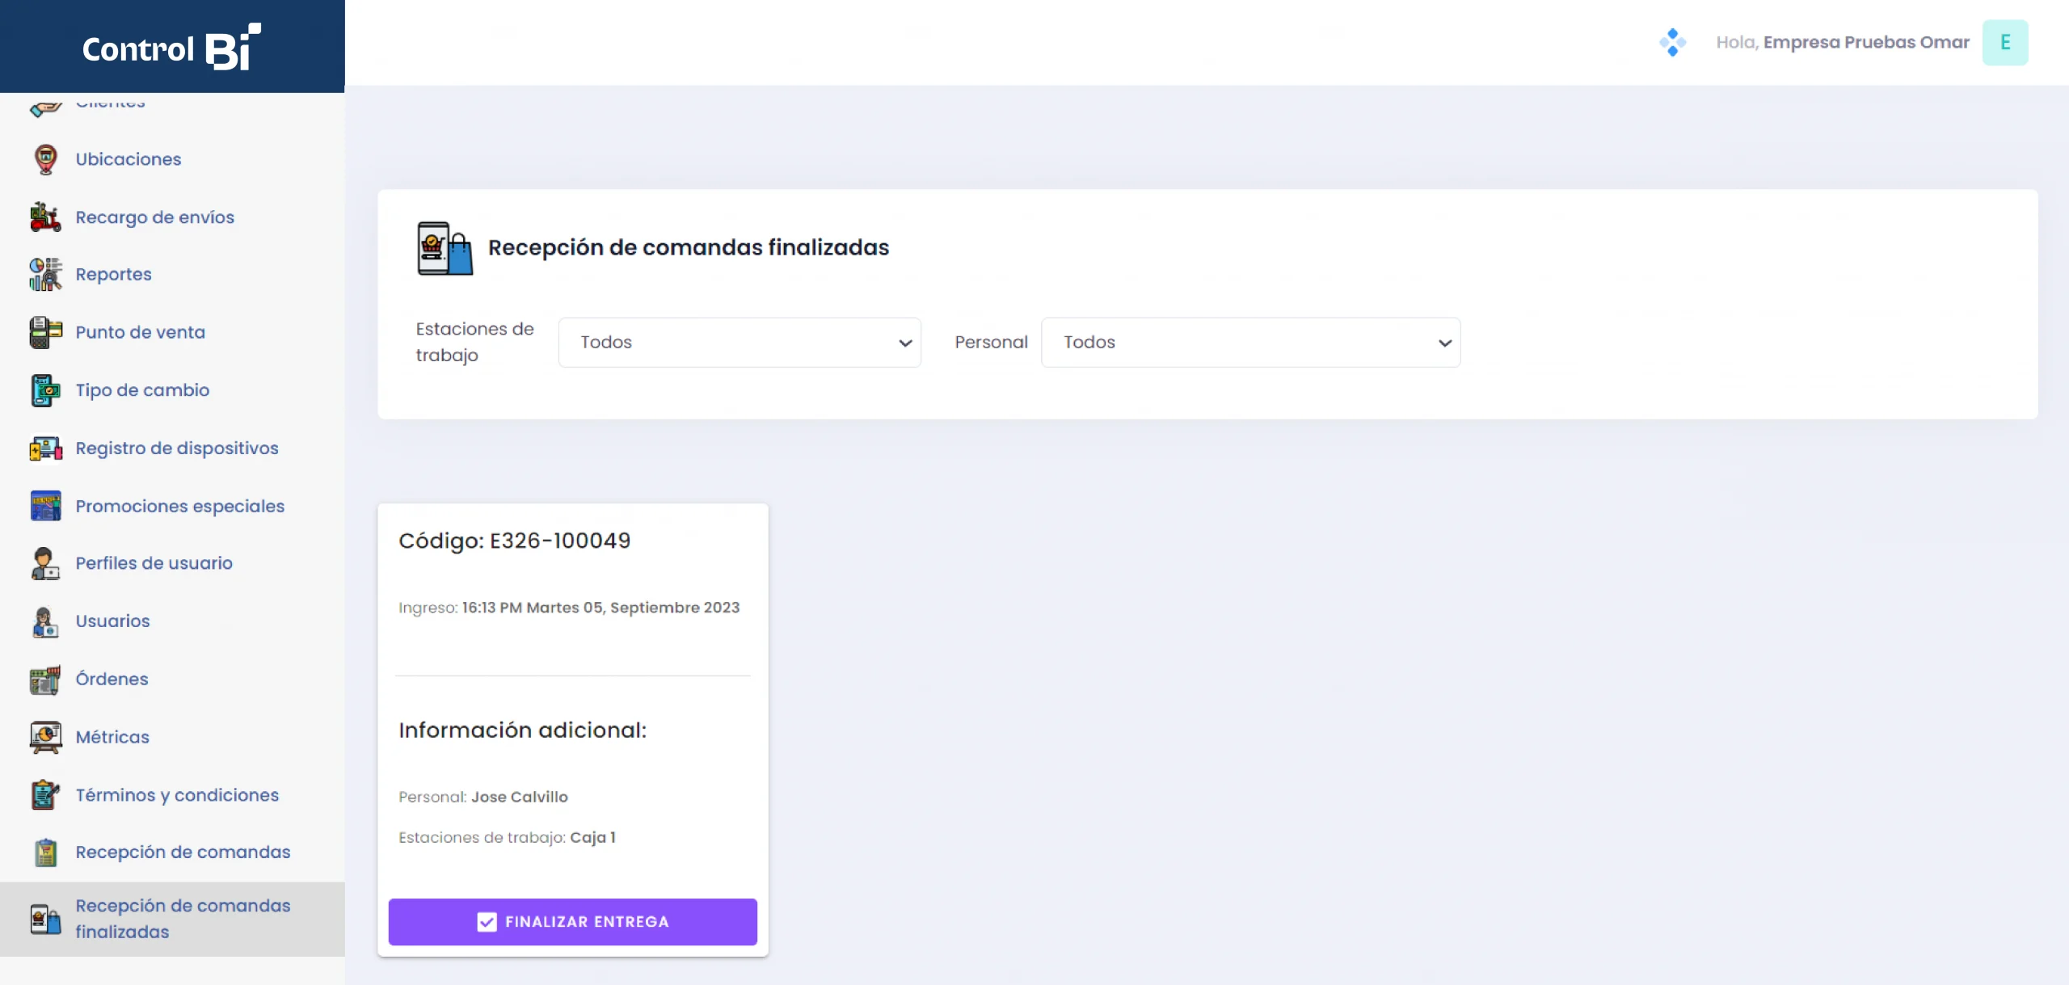Open the user avatar E
This screenshot has width=2069, height=985.
coord(2005,42)
